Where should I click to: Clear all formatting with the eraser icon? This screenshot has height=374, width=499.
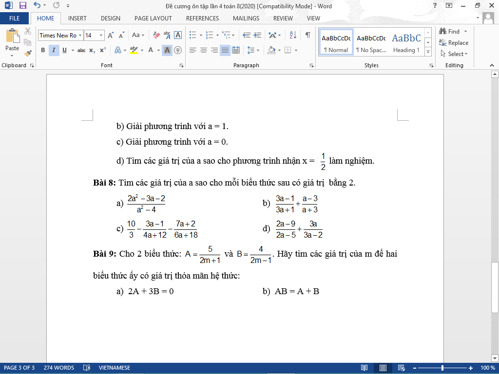click(156, 35)
